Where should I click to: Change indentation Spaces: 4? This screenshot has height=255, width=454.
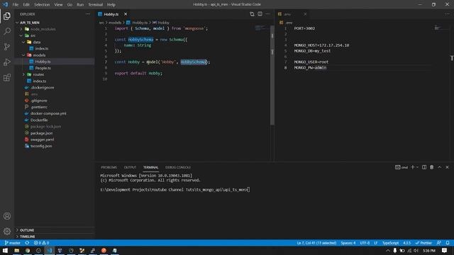[x=348, y=243]
